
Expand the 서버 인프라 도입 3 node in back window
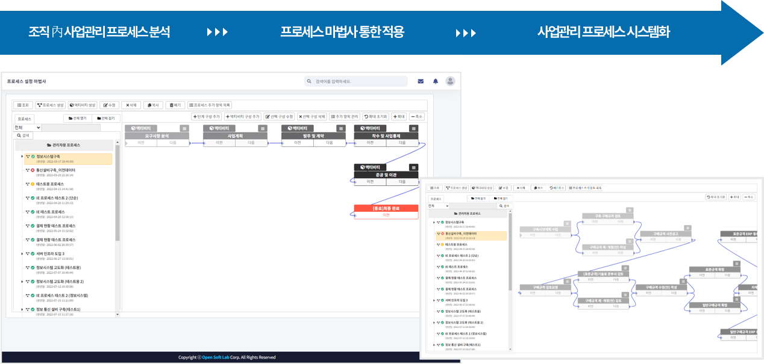[22, 253]
